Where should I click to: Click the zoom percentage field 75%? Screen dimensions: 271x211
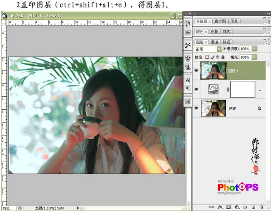9,208
